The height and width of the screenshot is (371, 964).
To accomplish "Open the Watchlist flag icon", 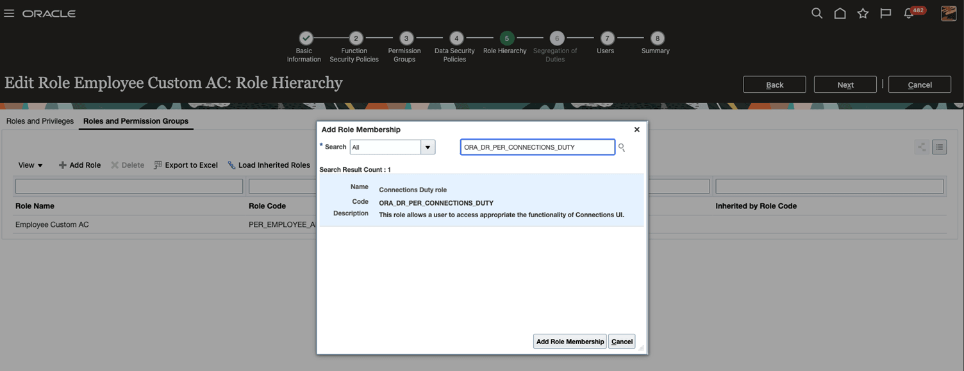I will 886,13.
